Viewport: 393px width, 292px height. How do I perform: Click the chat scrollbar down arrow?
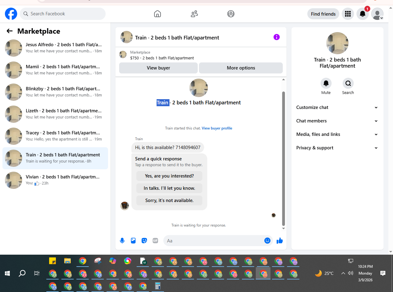[283, 228]
